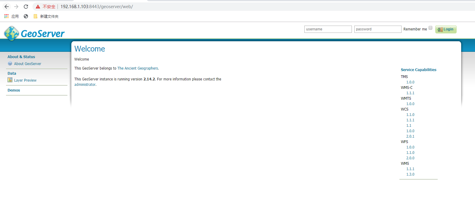Click the administrator contact link
The width and height of the screenshot is (475, 209).
coord(85,85)
